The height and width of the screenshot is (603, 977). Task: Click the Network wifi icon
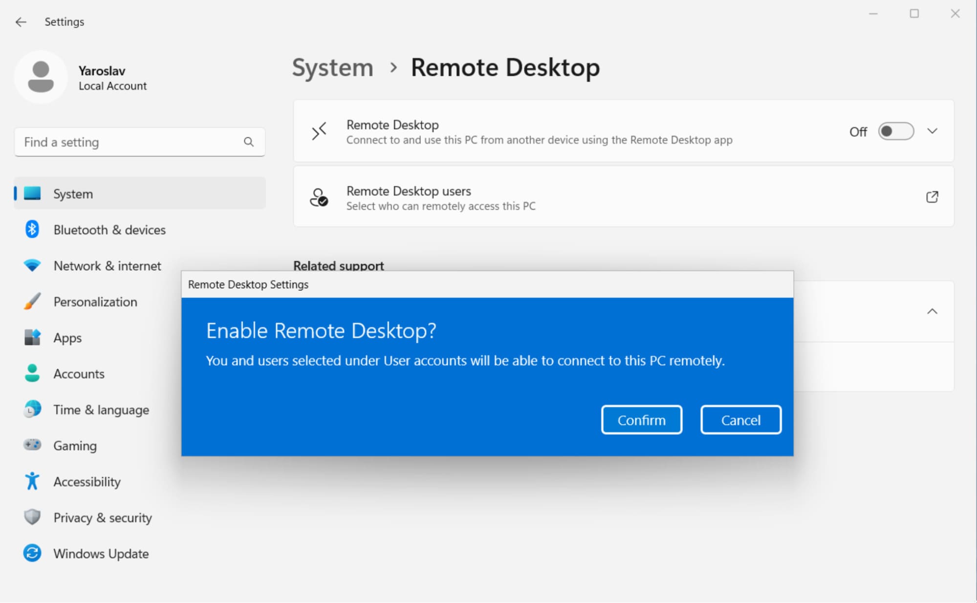click(32, 266)
